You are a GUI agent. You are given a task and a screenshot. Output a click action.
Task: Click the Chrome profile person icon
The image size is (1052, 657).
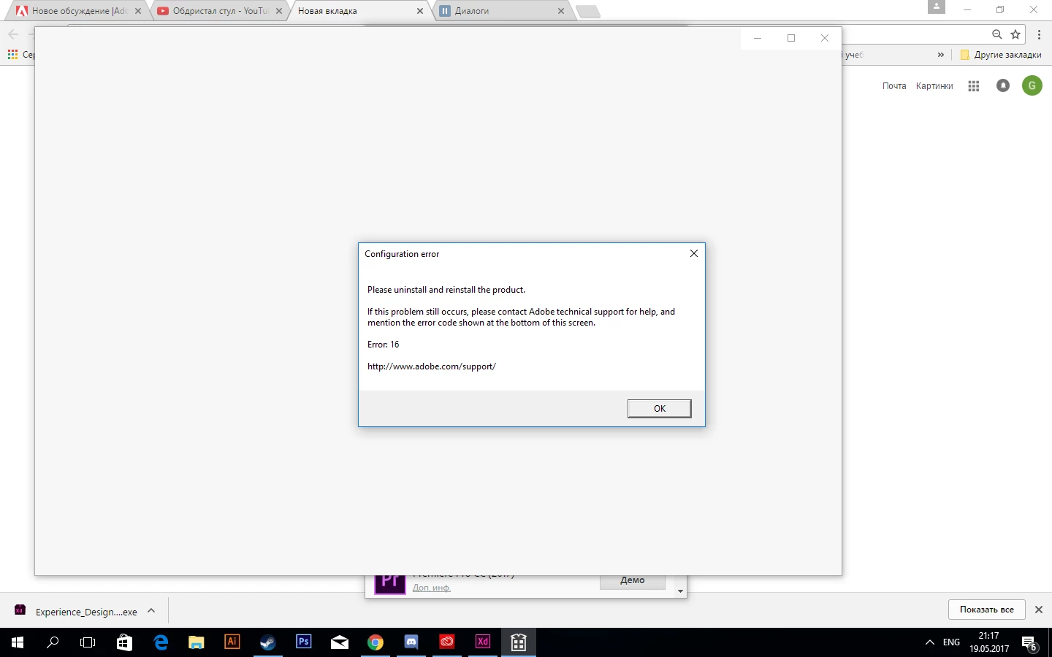(x=937, y=7)
